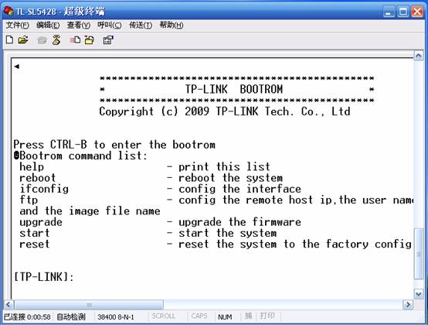Screen dimensions: 428x325
Task: Click the Disconnect toolbar icon
Action: [x=56, y=40]
